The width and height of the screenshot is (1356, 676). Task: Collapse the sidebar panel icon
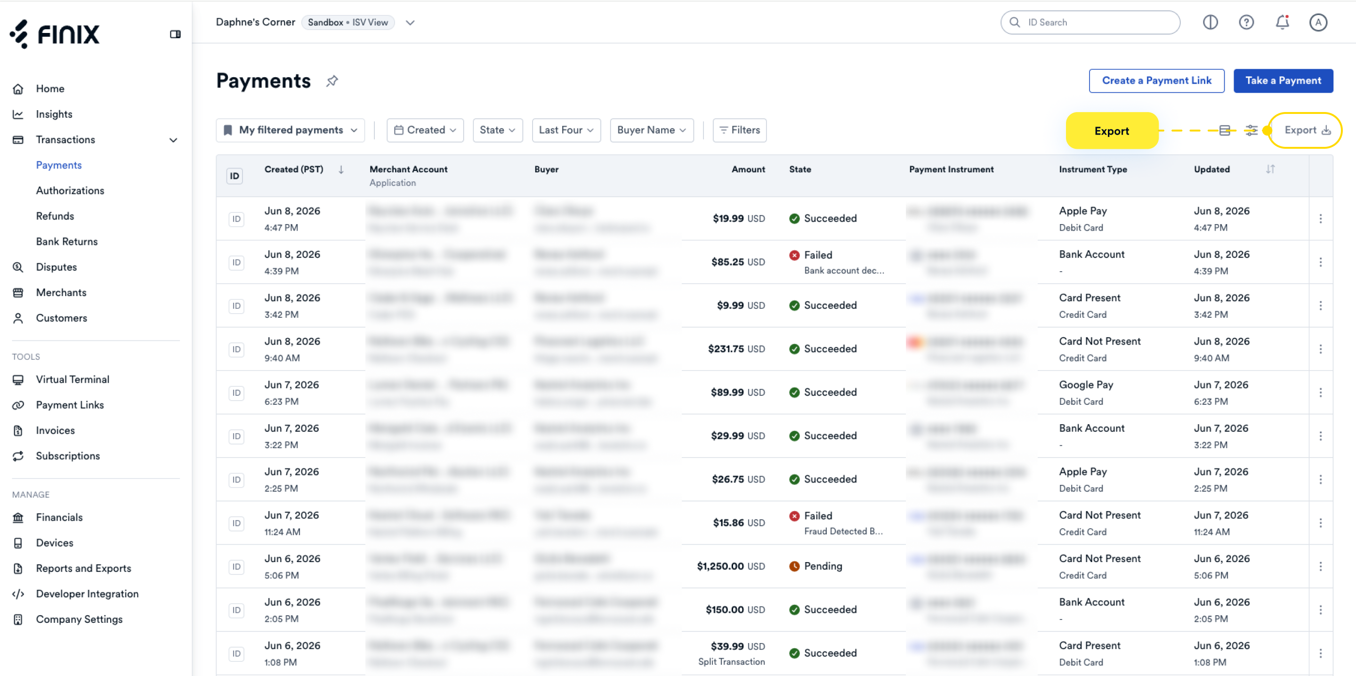[175, 34]
